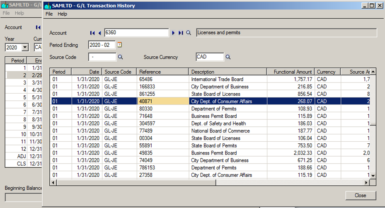Select reference 27358 cell
Image resolution: width=385 pixels, height=208 pixels.
click(163, 175)
